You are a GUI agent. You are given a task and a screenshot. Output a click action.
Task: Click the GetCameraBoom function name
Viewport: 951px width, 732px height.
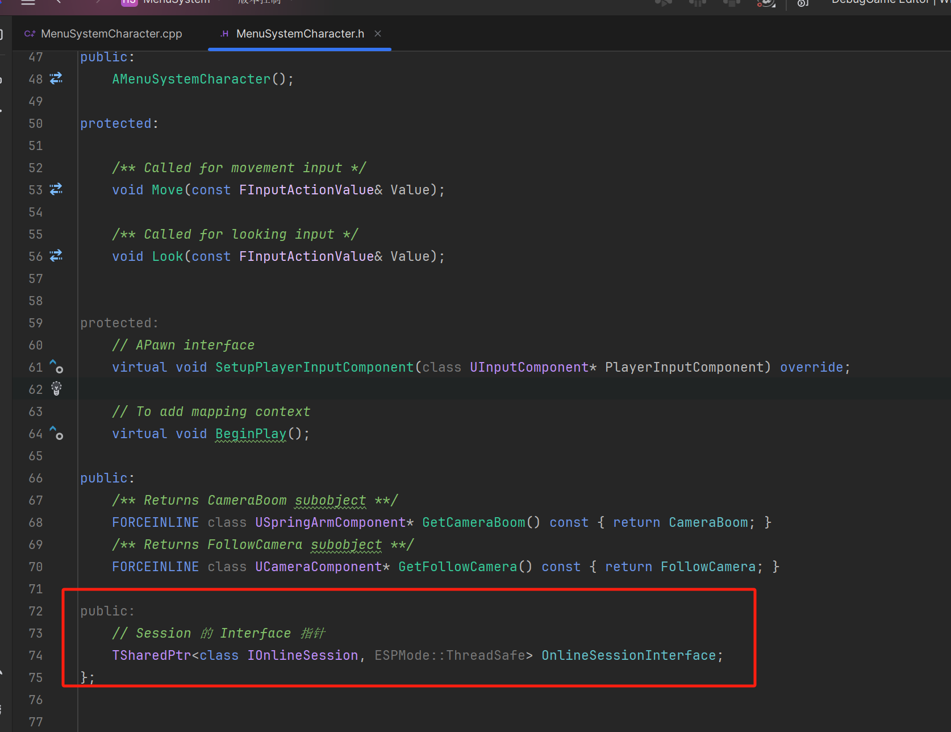coord(474,522)
